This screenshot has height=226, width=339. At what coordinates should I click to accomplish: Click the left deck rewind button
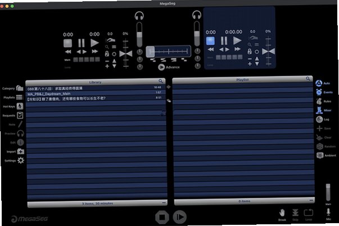68,52
